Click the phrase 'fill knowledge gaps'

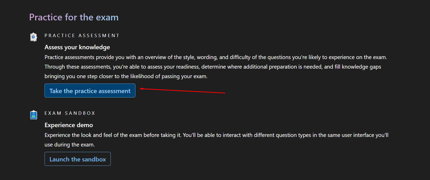point(358,67)
